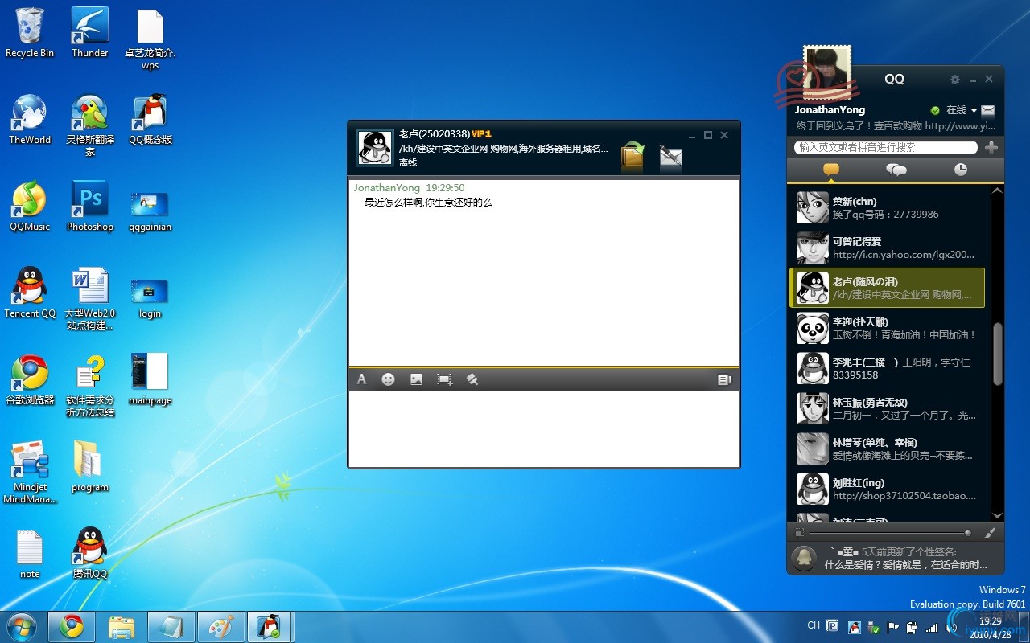The height and width of the screenshot is (643, 1030).
Task: Click the dotted-square icon left of slider
Action: 799,533
